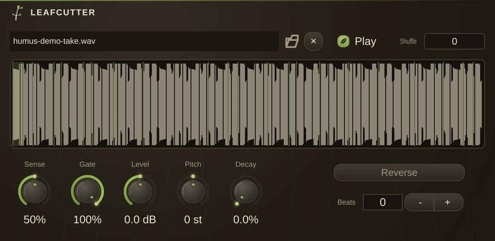Click the Pitch knob
This screenshot has width=495, height=241.
pyautogui.click(x=193, y=191)
